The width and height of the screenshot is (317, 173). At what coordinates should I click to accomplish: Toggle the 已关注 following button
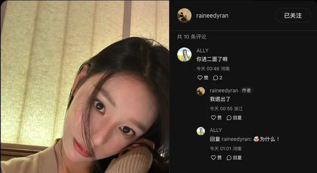tap(293, 15)
